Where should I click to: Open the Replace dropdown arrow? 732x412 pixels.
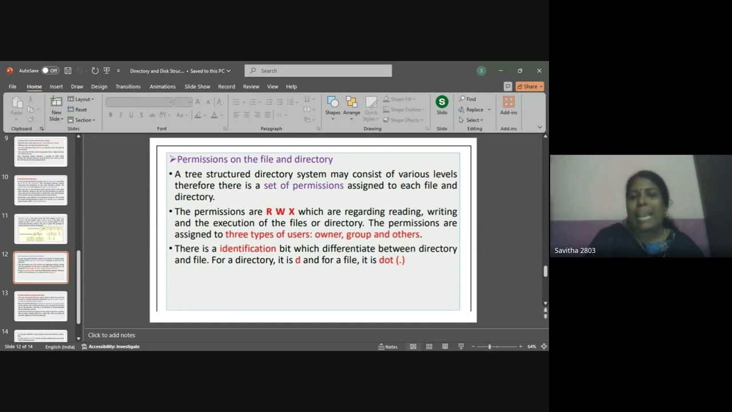[x=489, y=110]
